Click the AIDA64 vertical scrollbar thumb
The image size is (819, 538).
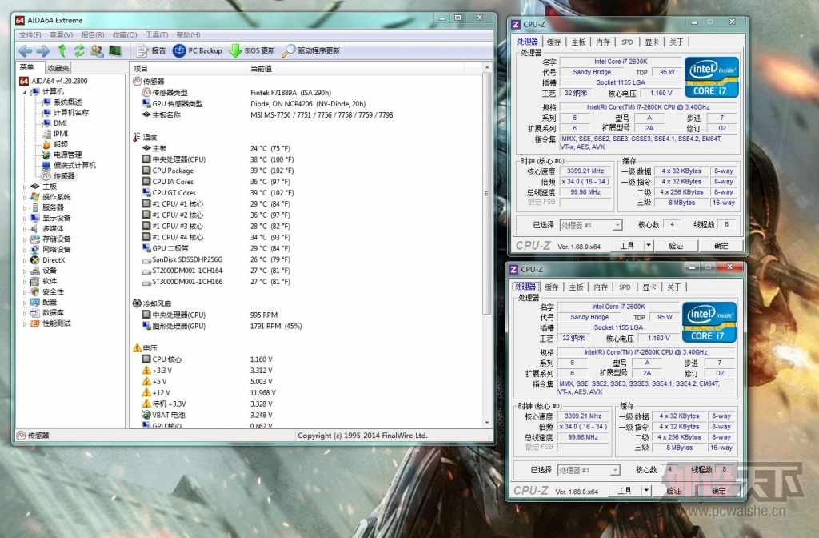click(487, 194)
